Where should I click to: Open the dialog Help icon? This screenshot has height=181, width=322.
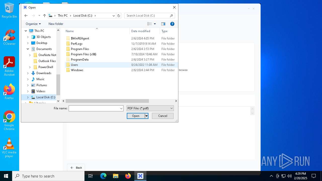172,24
